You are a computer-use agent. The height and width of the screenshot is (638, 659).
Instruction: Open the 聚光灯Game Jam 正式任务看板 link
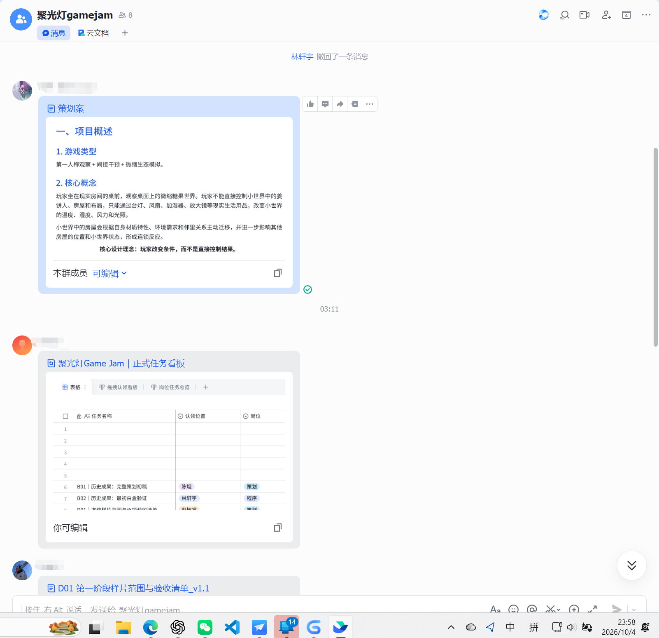tap(121, 364)
